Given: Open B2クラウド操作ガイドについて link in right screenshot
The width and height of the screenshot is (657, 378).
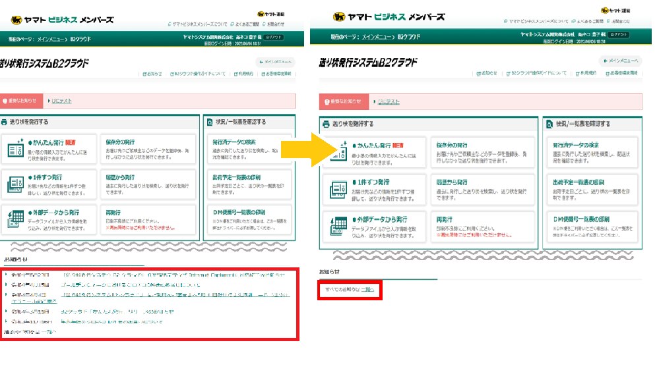Looking at the screenshot, I should coord(536,73).
